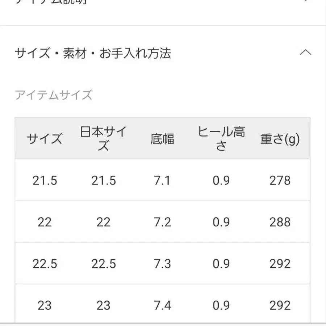This screenshot has width=326, height=326.
Task: Tap the ヒール高さ column header
Action: pyautogui.click(x=221, y=138)
